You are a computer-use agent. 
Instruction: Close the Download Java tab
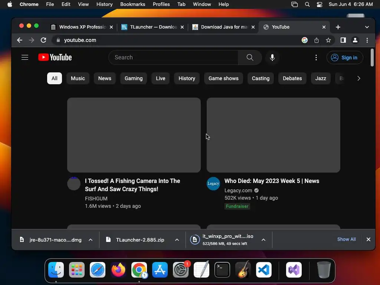point(253,27)
